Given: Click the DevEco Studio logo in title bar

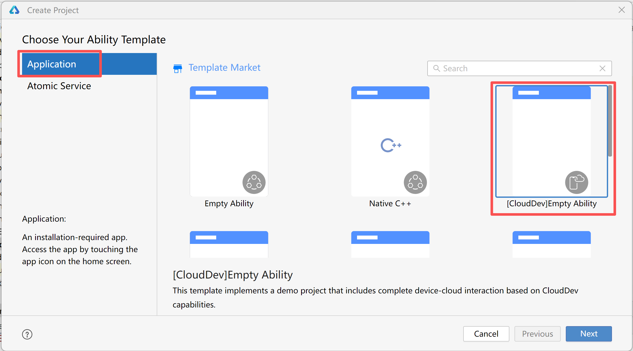Looking at the screenshot, I should click(14, 10).
